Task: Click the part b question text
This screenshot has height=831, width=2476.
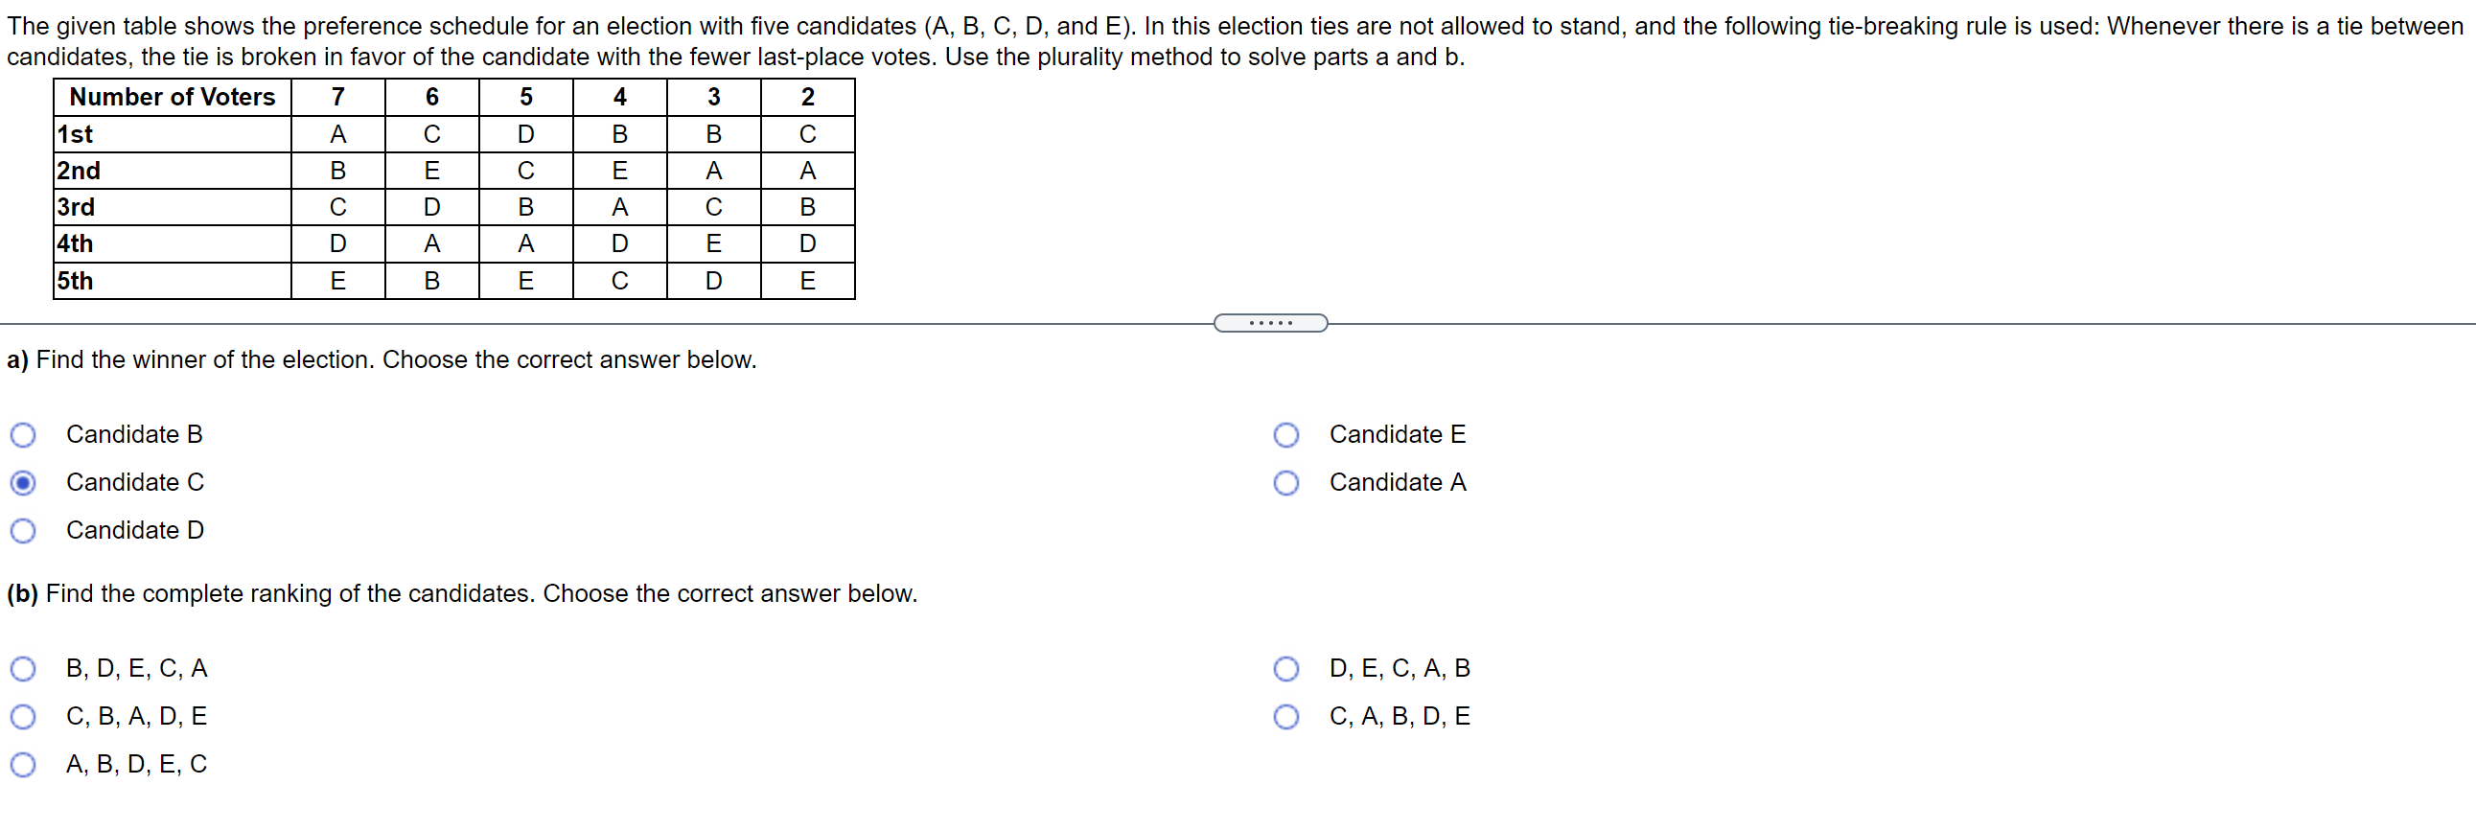Action: pyautogui.click(x=461, y=592)
